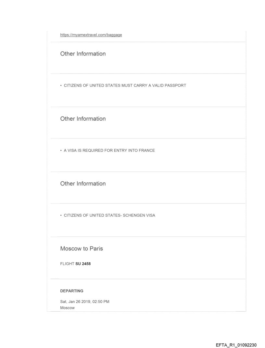The width and height of the screenshot is (265, 348).
Task: Click the 'DEPARTING' section label
Action: pyautogui.click(x=70, y=291)
